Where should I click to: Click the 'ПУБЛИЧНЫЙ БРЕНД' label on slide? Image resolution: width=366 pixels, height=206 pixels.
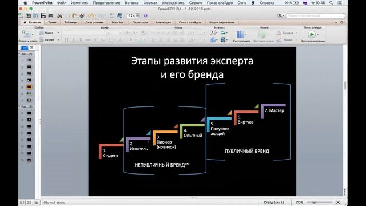pyautogui.click(x=247, y=151)
